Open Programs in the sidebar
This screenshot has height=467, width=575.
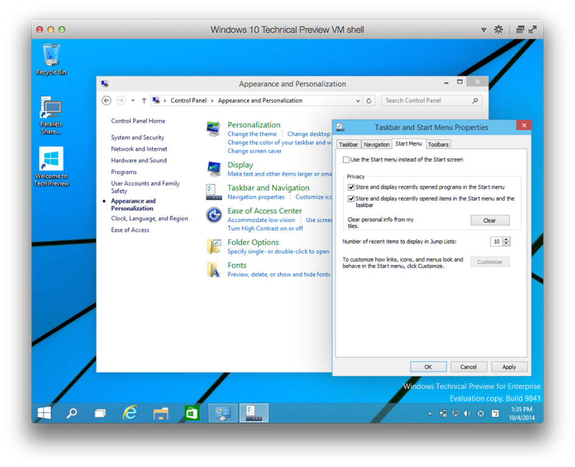click(x=123, y=172)
